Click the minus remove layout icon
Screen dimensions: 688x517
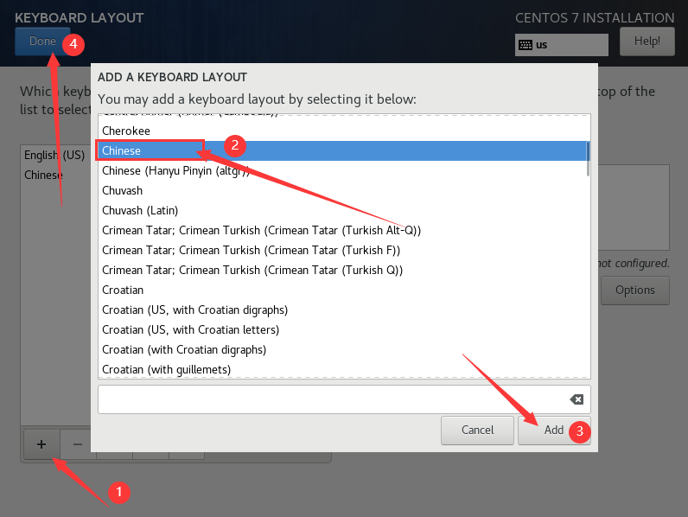[77, 444]
